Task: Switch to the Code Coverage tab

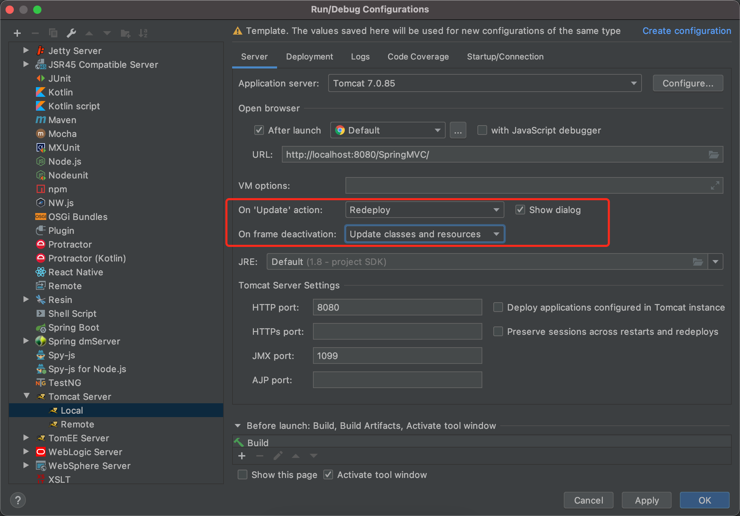Action: point(418,57)
